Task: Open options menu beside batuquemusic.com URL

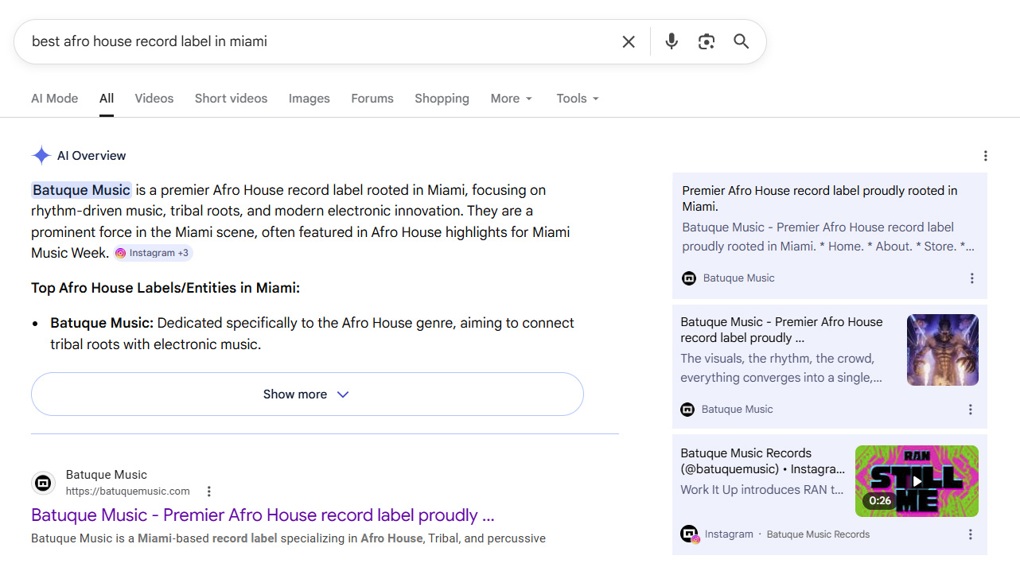Action: coord(209,491)
